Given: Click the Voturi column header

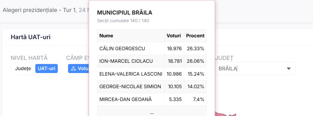Looking at the screenshot, I should [174, 36].
